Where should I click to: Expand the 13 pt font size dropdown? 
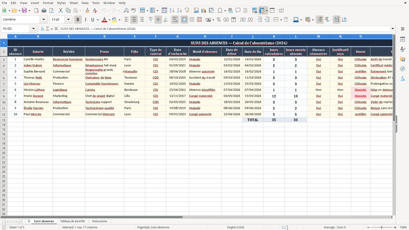click(68, 20)
